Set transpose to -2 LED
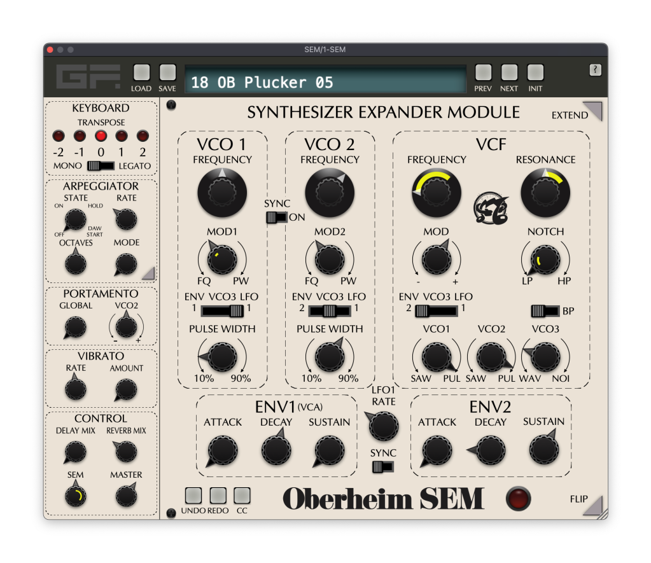Screen dimensions: 651x563 59,136
